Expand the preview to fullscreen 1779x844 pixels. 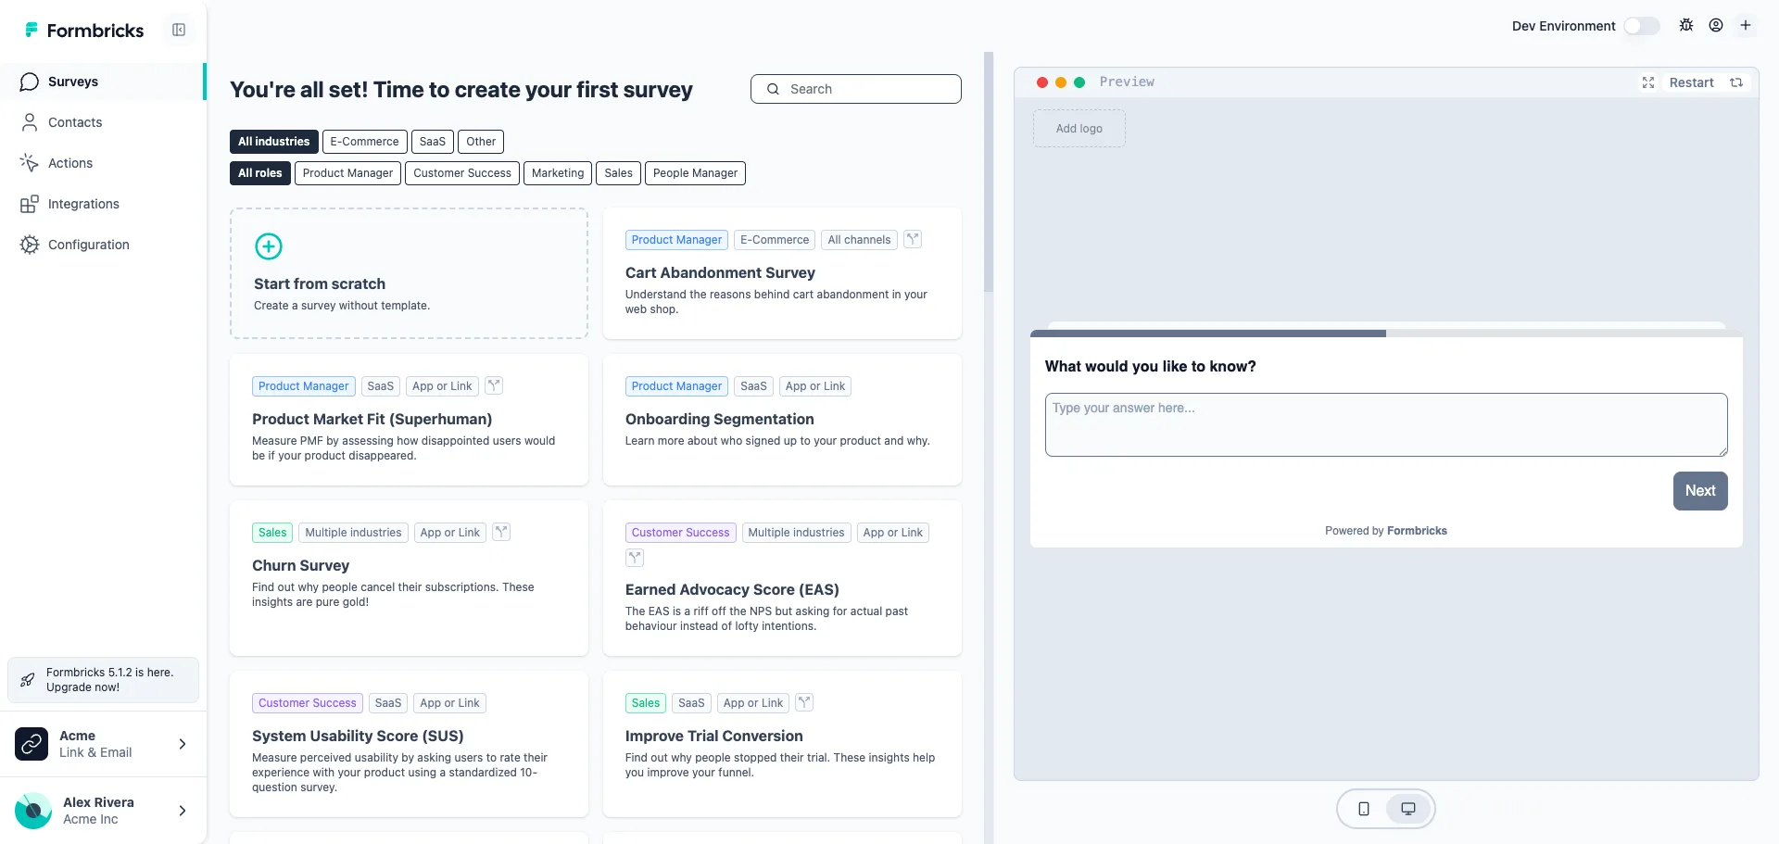pyautogui.click(x=1648, y=82)
